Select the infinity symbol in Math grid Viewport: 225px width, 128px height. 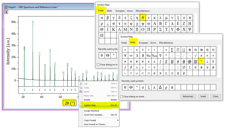pos(131,56)
